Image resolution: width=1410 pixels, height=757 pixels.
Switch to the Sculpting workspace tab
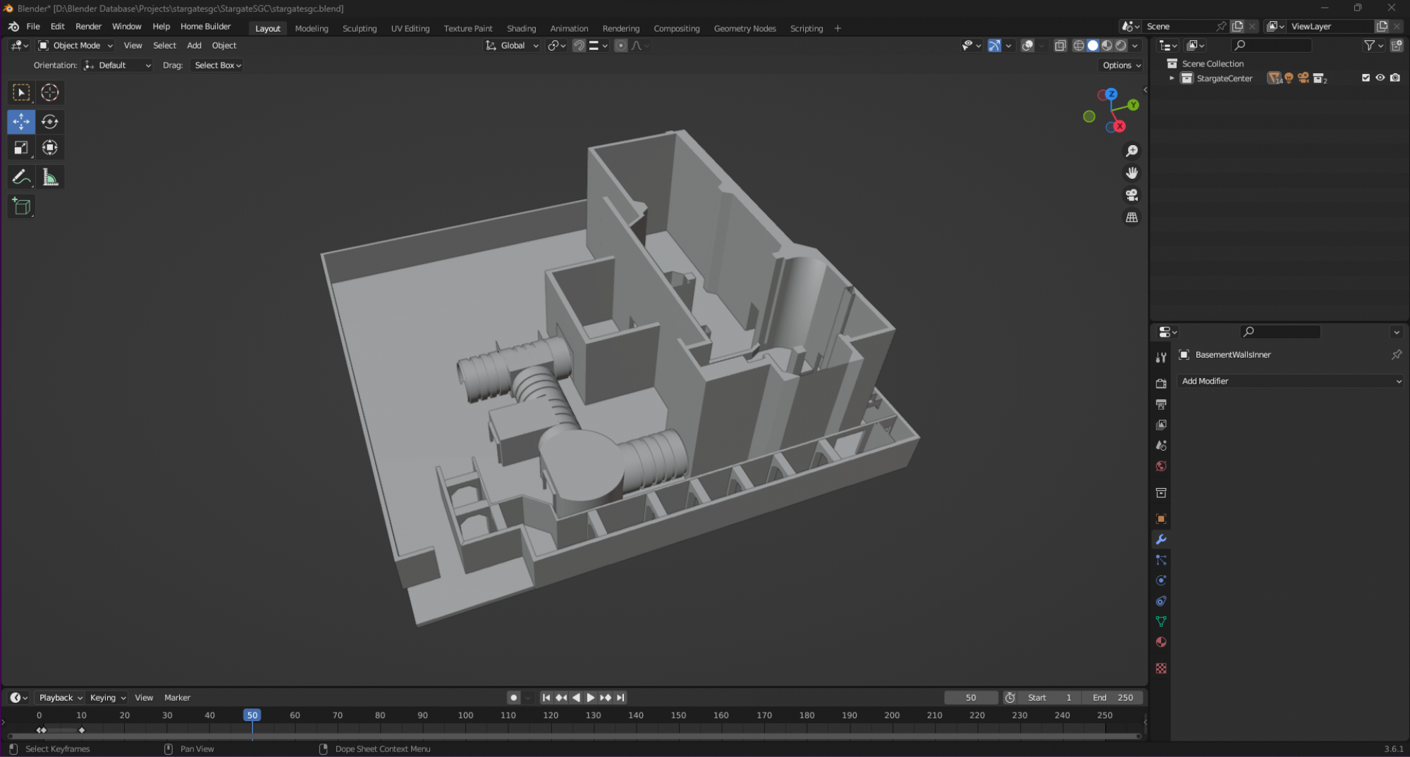[x=360, y=29]
